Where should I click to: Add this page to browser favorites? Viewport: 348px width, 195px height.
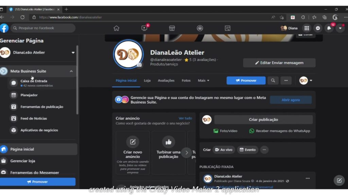click(282, 17)
